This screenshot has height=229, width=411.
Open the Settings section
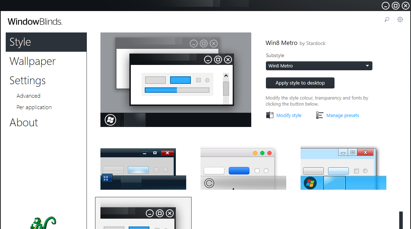(28, 81)
